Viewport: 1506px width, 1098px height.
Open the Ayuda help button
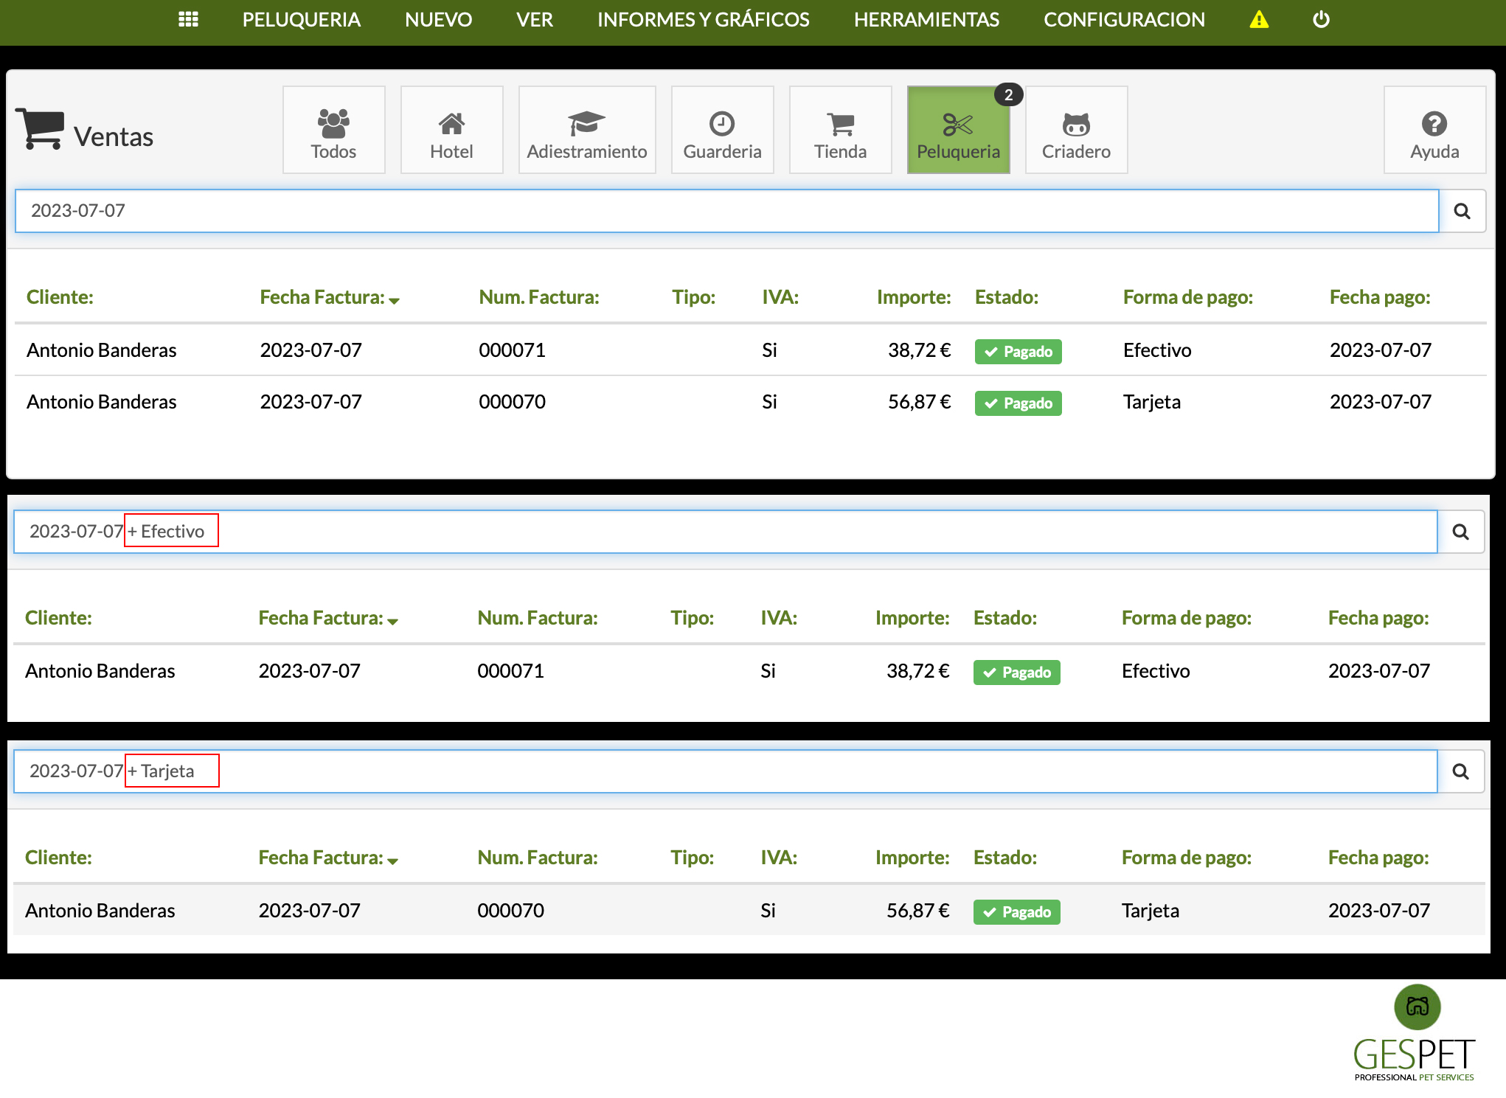(x=1434, y=131)
